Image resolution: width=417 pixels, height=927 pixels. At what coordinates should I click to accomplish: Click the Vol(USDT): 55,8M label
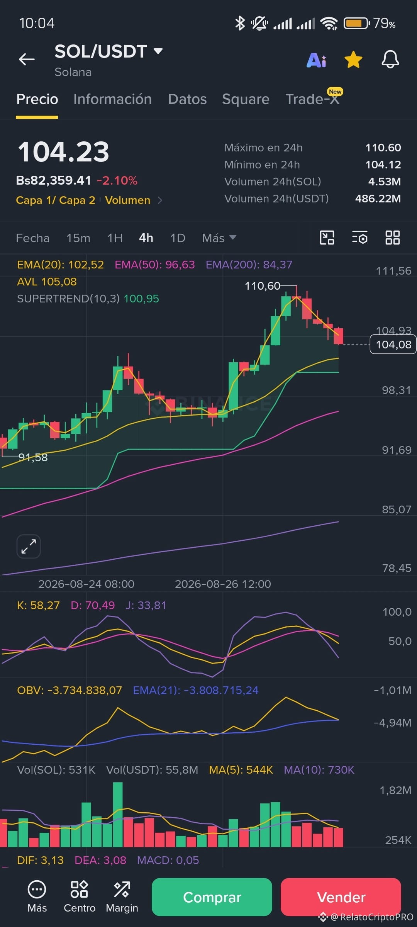point(152,770)
